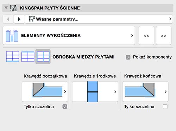The width and height of the screenshot is (176, 131).
Task: Select third highlighted panel grid icon
Action: [43, 56]
